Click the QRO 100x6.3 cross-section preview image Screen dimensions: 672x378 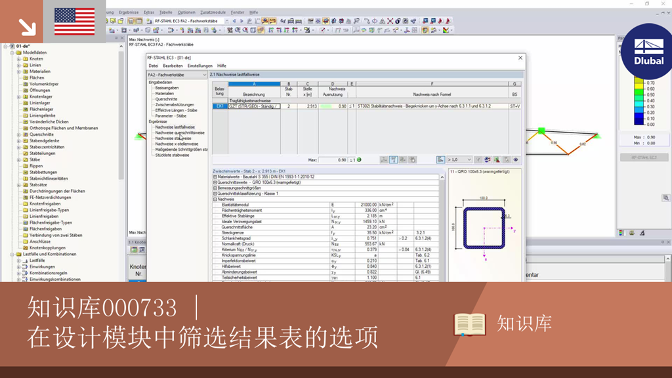484,227
